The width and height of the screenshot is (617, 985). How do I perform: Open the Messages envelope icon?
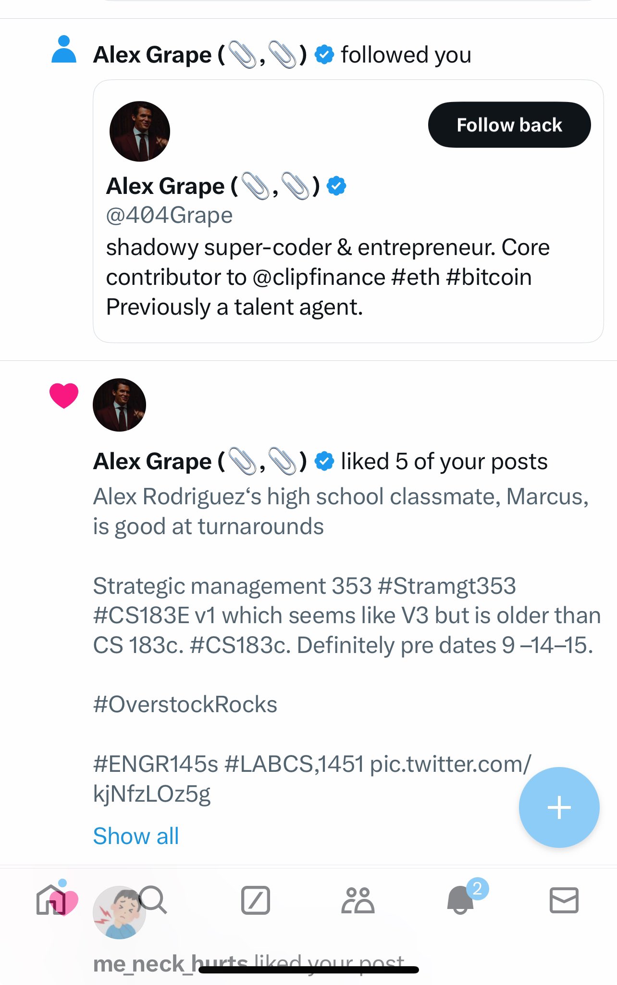[564, 900]
